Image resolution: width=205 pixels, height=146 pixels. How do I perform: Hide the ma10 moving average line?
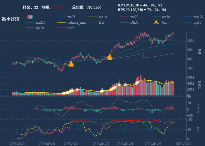(x=102, y=17)
